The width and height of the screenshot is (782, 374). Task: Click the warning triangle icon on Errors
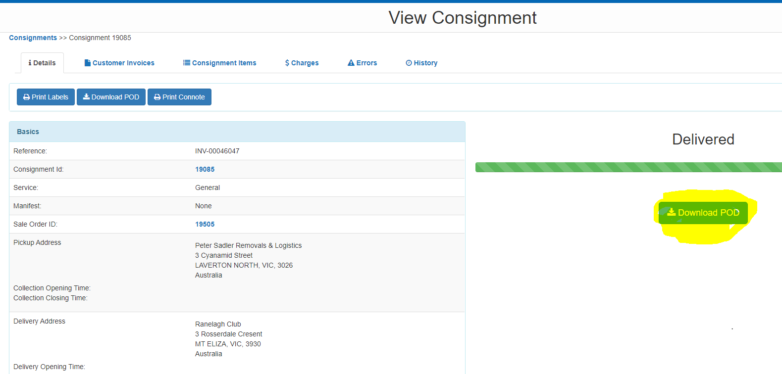(x=351, y=63)
